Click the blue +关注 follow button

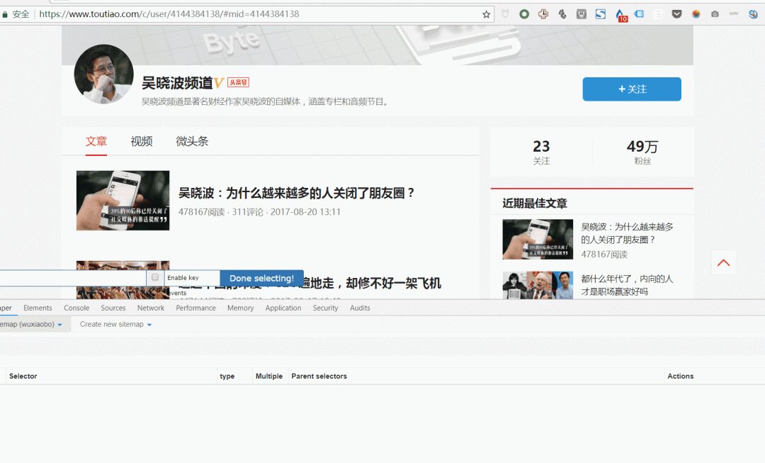[x=632, y=89]
